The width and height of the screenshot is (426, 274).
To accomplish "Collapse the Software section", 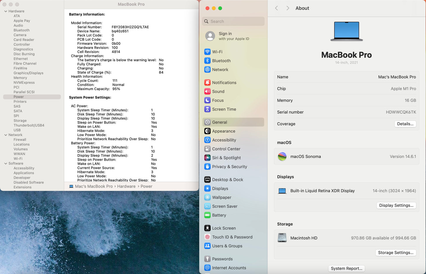I will (x=5, y=163).
